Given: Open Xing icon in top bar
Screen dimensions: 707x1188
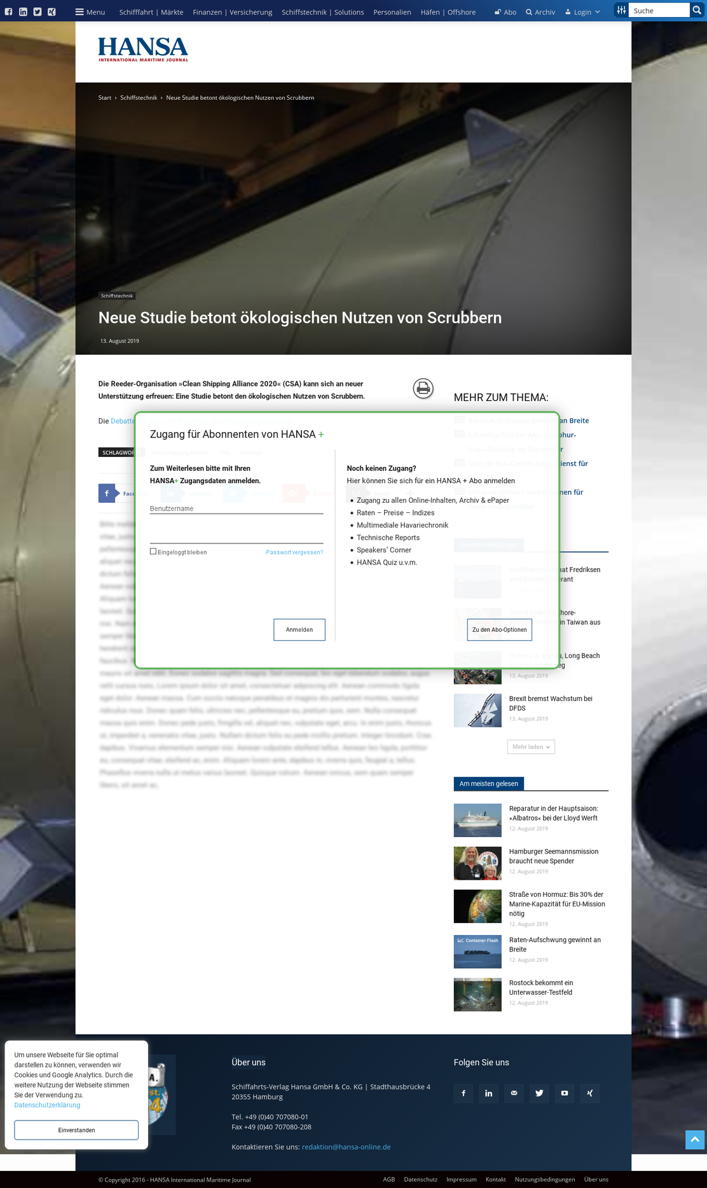Looking at the screenshot, I should pos(51,11).
